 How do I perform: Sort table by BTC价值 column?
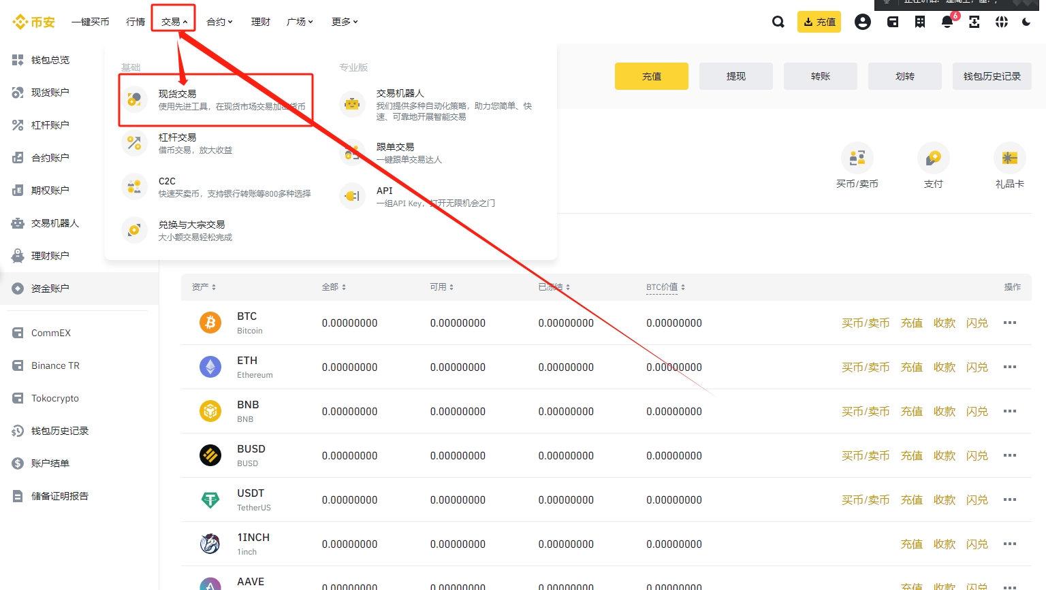click(x=665, y=287)
